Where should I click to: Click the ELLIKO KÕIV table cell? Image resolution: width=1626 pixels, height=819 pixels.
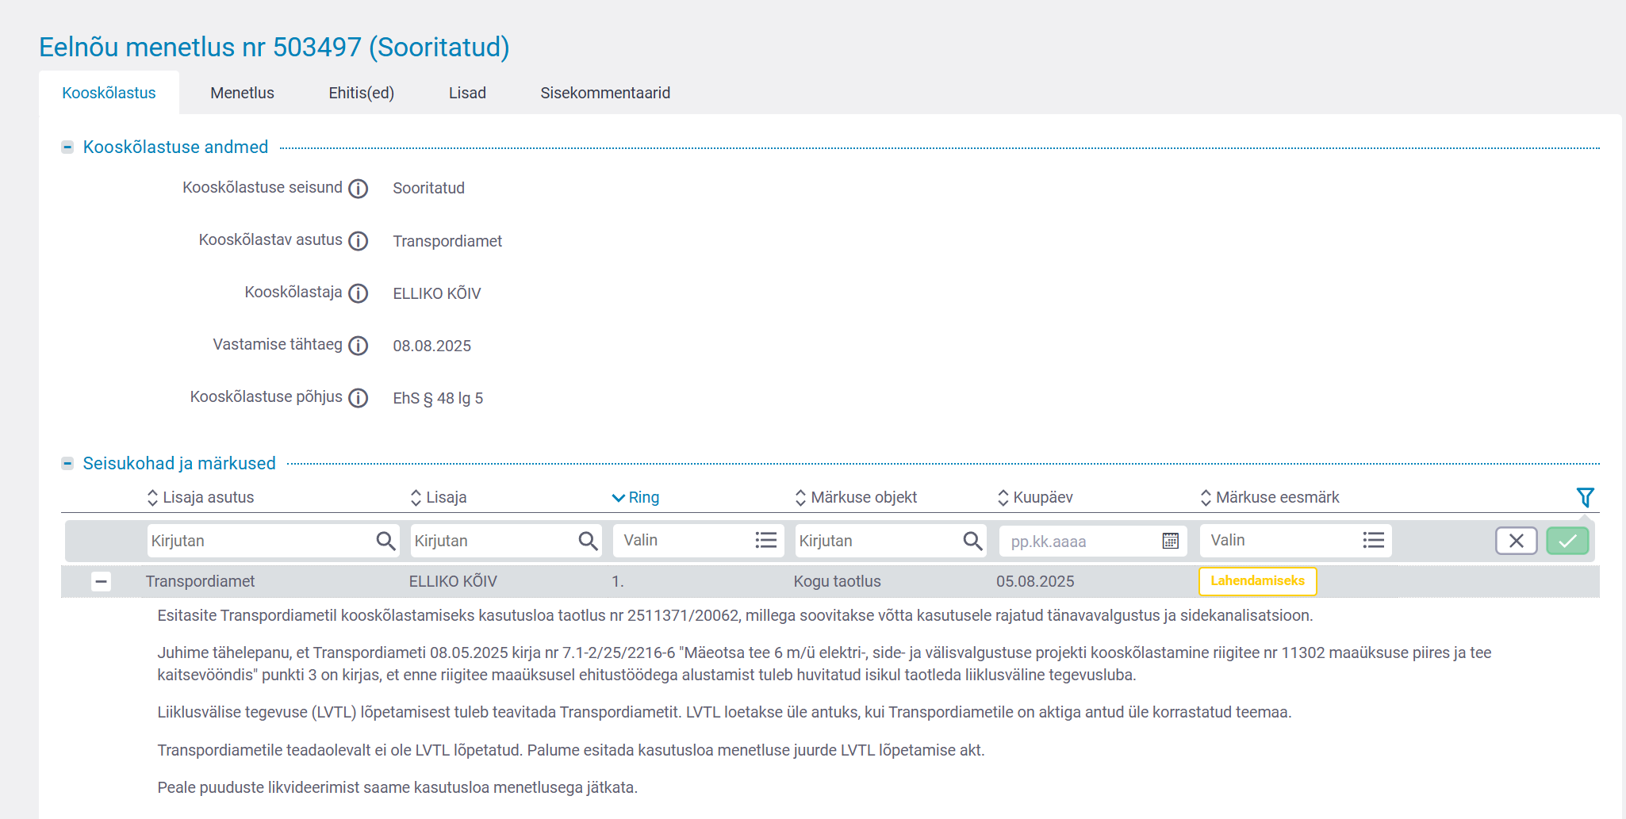tap(453, 581)
